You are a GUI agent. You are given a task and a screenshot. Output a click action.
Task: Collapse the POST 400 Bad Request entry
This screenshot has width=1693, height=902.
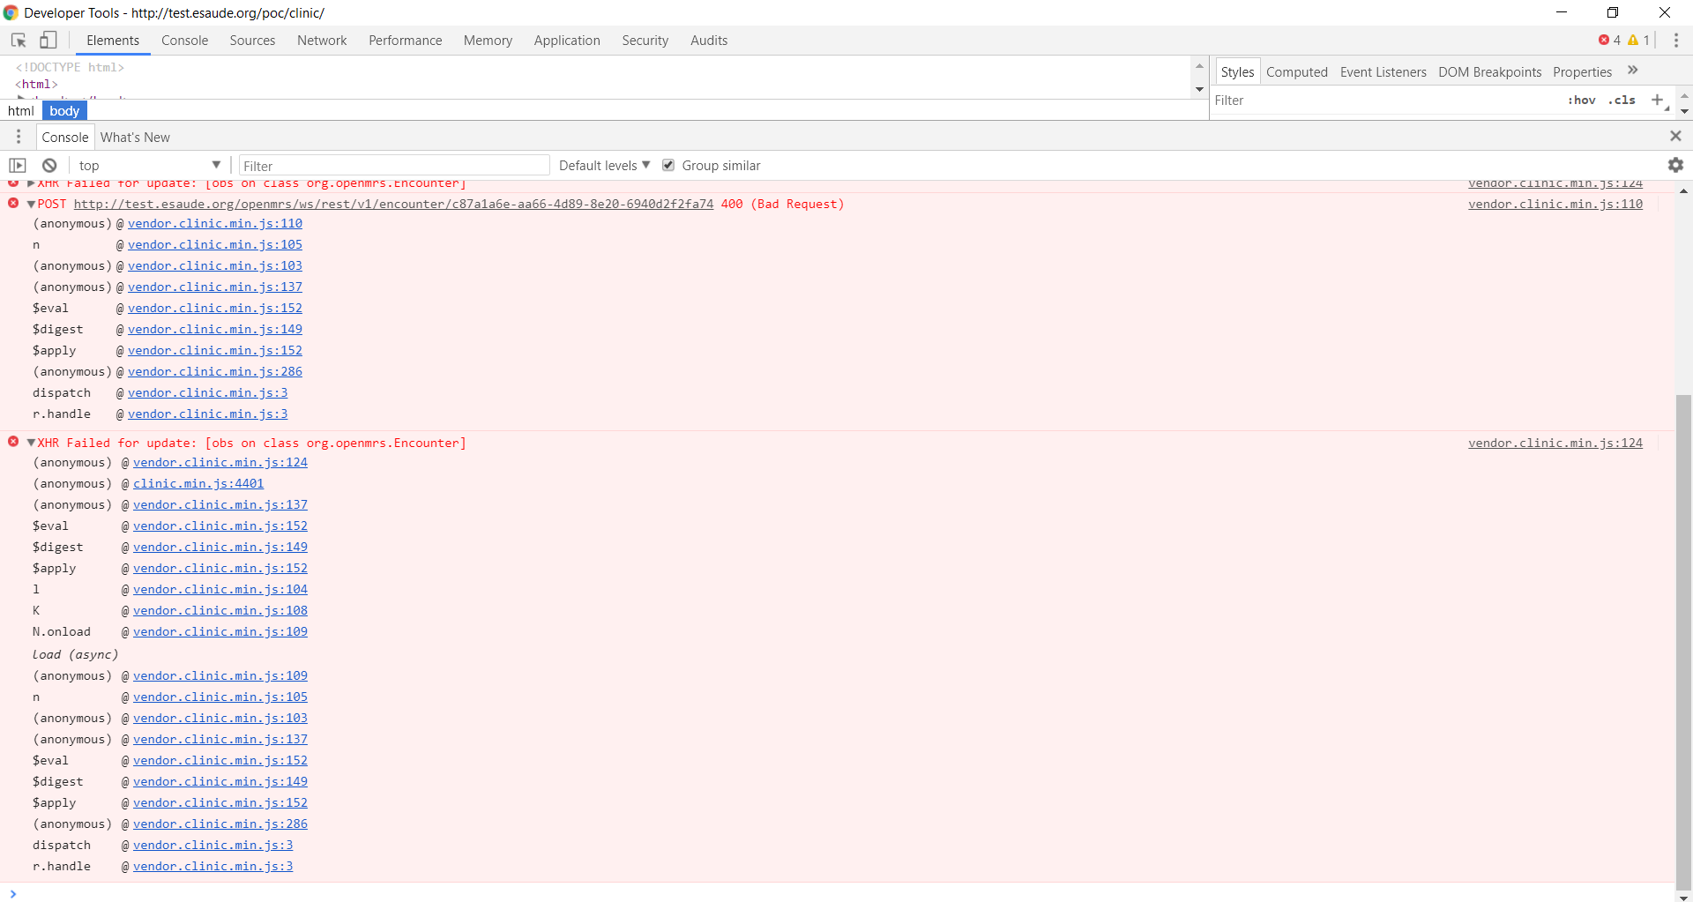(32, 205)
